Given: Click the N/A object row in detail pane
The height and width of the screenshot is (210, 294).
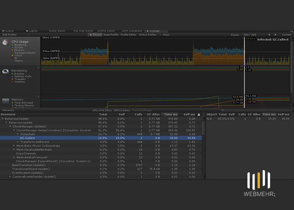Looking at the screenshot, I should click(248, 119).
